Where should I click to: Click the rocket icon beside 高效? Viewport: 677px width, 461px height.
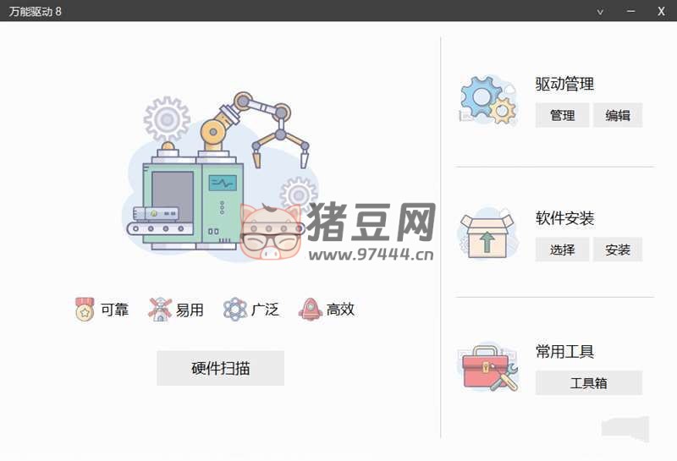click(x=310, y=309)
